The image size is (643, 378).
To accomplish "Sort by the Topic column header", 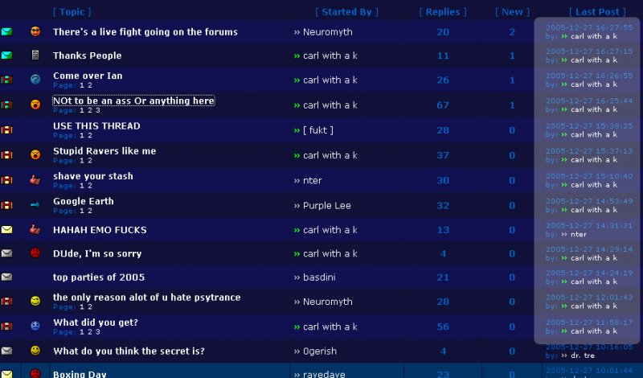I will (x=72, y=12).
